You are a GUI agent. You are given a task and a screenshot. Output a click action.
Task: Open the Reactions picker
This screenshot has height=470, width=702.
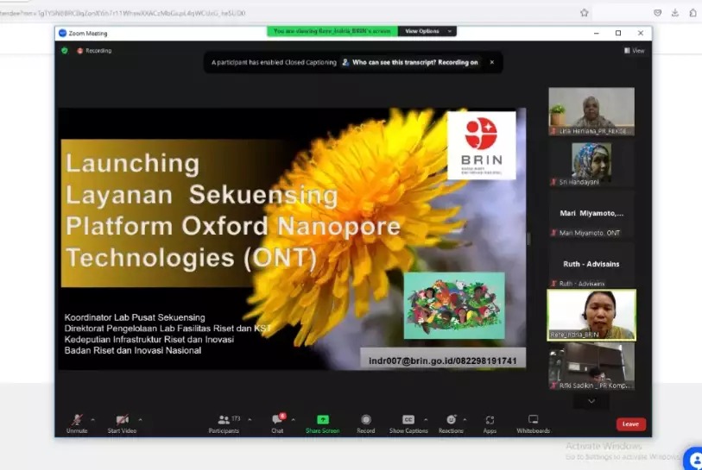coord(451,420)
